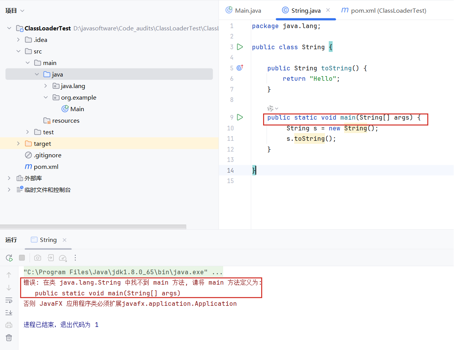
Task: Click the trash clear-all icon in console
Action: click(9, 338)
